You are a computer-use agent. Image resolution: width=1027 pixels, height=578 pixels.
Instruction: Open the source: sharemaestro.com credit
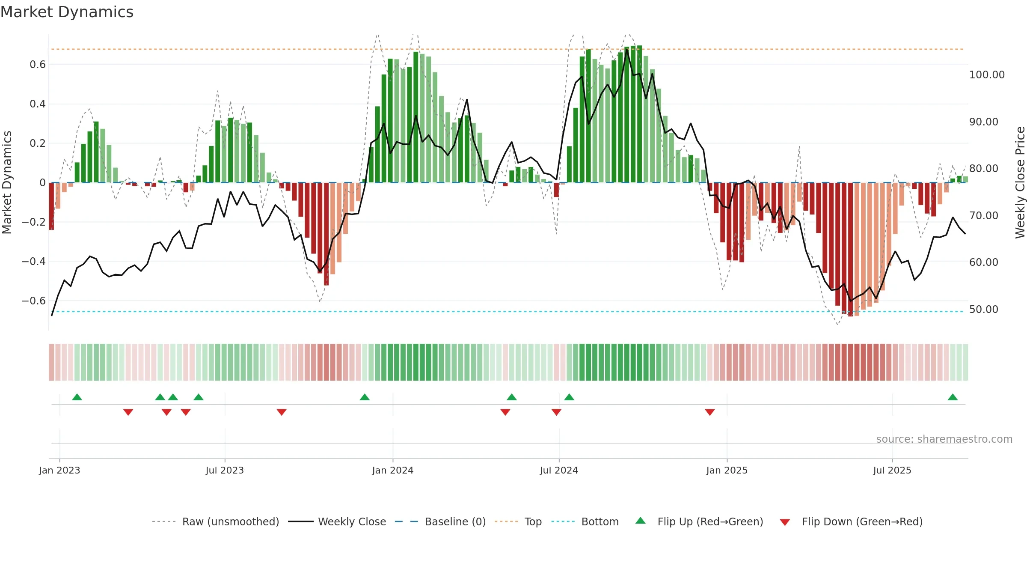[x=944, y=439]
